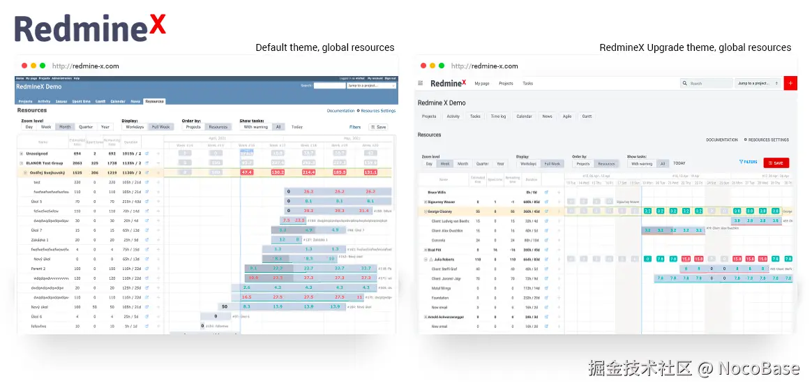Click plus icon in ELANOR Test Group row
This screenshot has width=812, height=390.
point(158,163)
